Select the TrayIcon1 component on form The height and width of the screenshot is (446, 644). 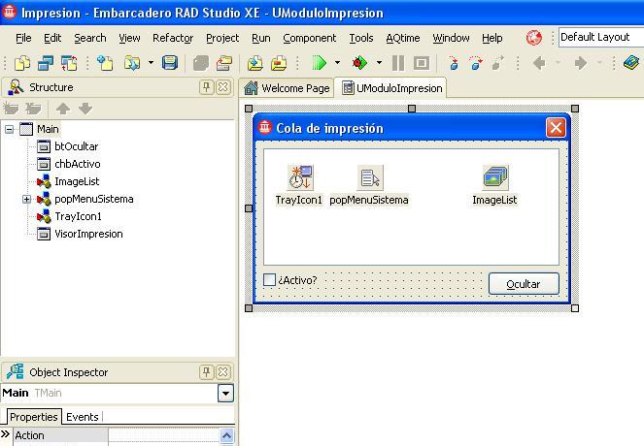[x=299, y=177]
